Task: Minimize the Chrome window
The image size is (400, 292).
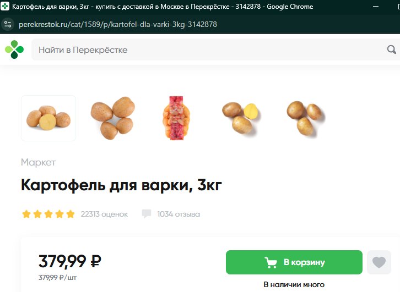Action: [376, 7]
